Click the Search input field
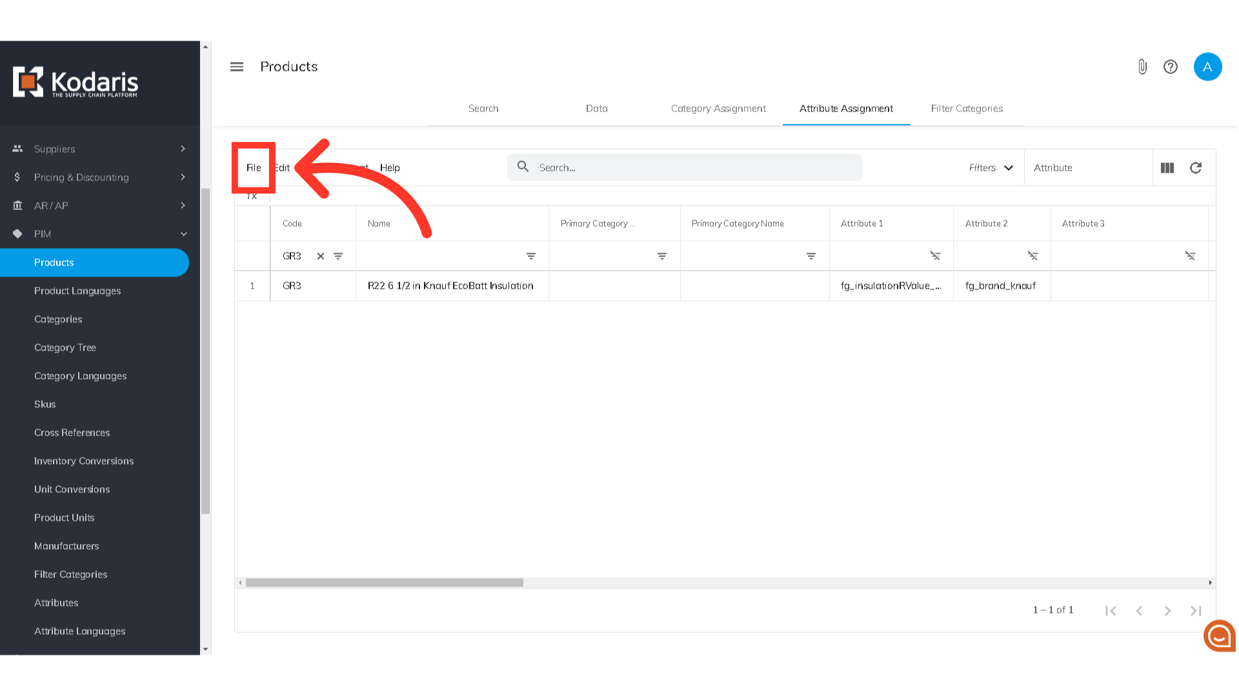This screenshot has width=1239, height=696. coord(697,168)
